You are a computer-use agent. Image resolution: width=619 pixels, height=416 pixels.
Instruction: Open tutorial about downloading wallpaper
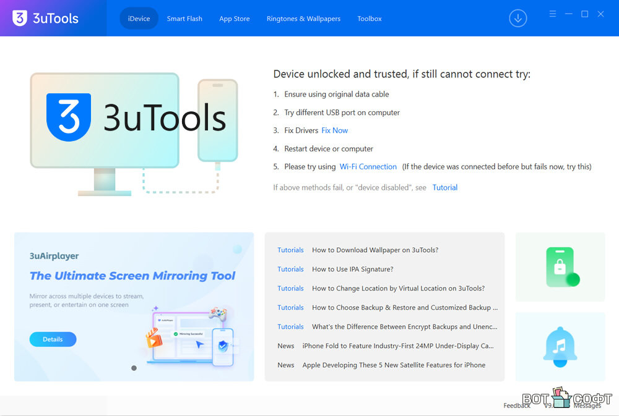374,250
